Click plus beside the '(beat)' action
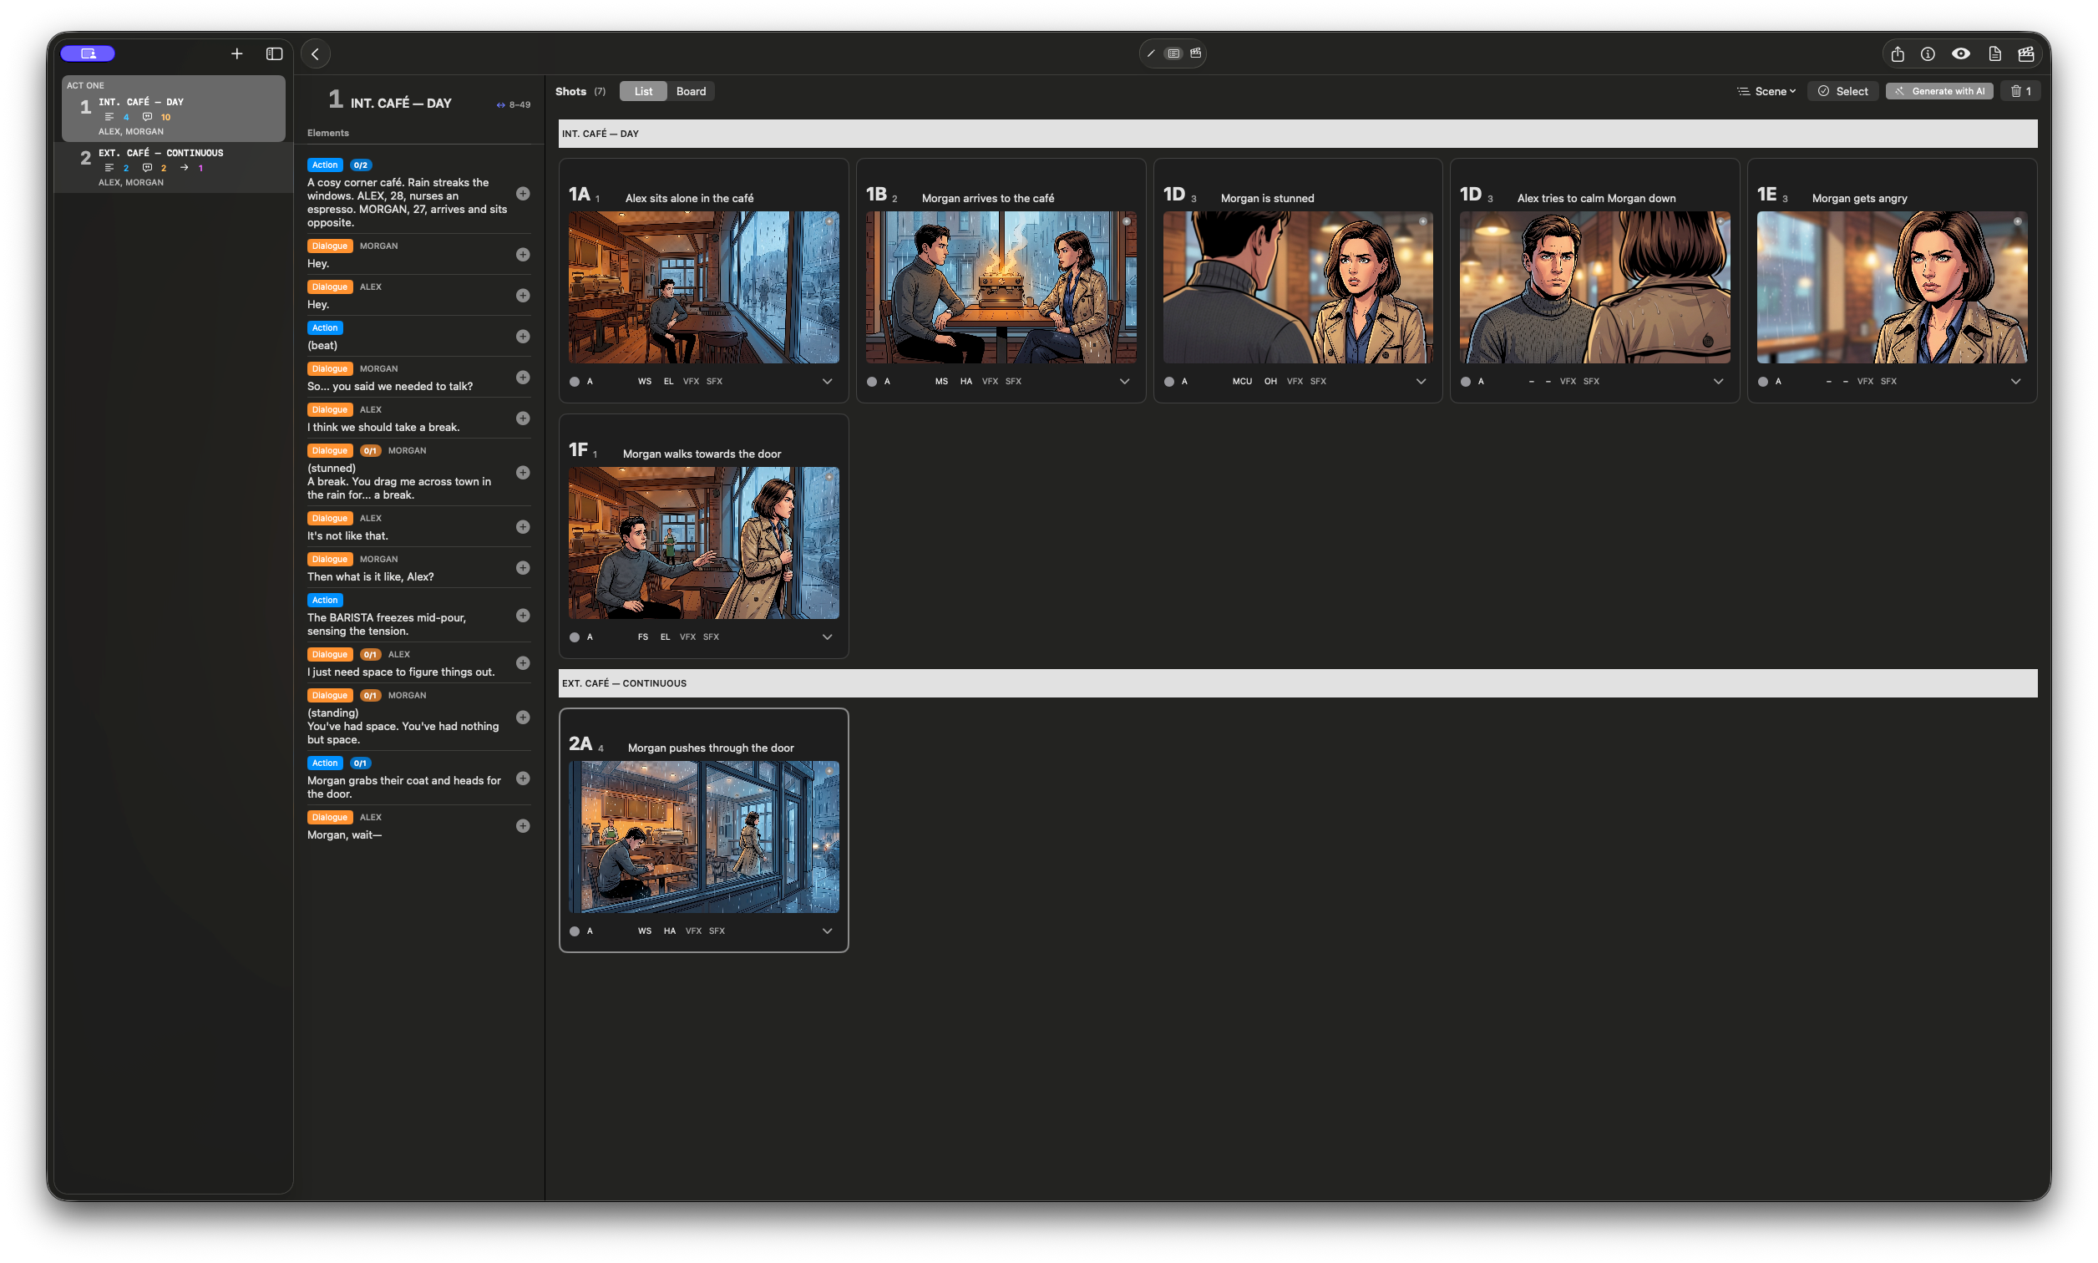Image resolution: width=2098 pixels, height=1263 pixels. (523, 336)
